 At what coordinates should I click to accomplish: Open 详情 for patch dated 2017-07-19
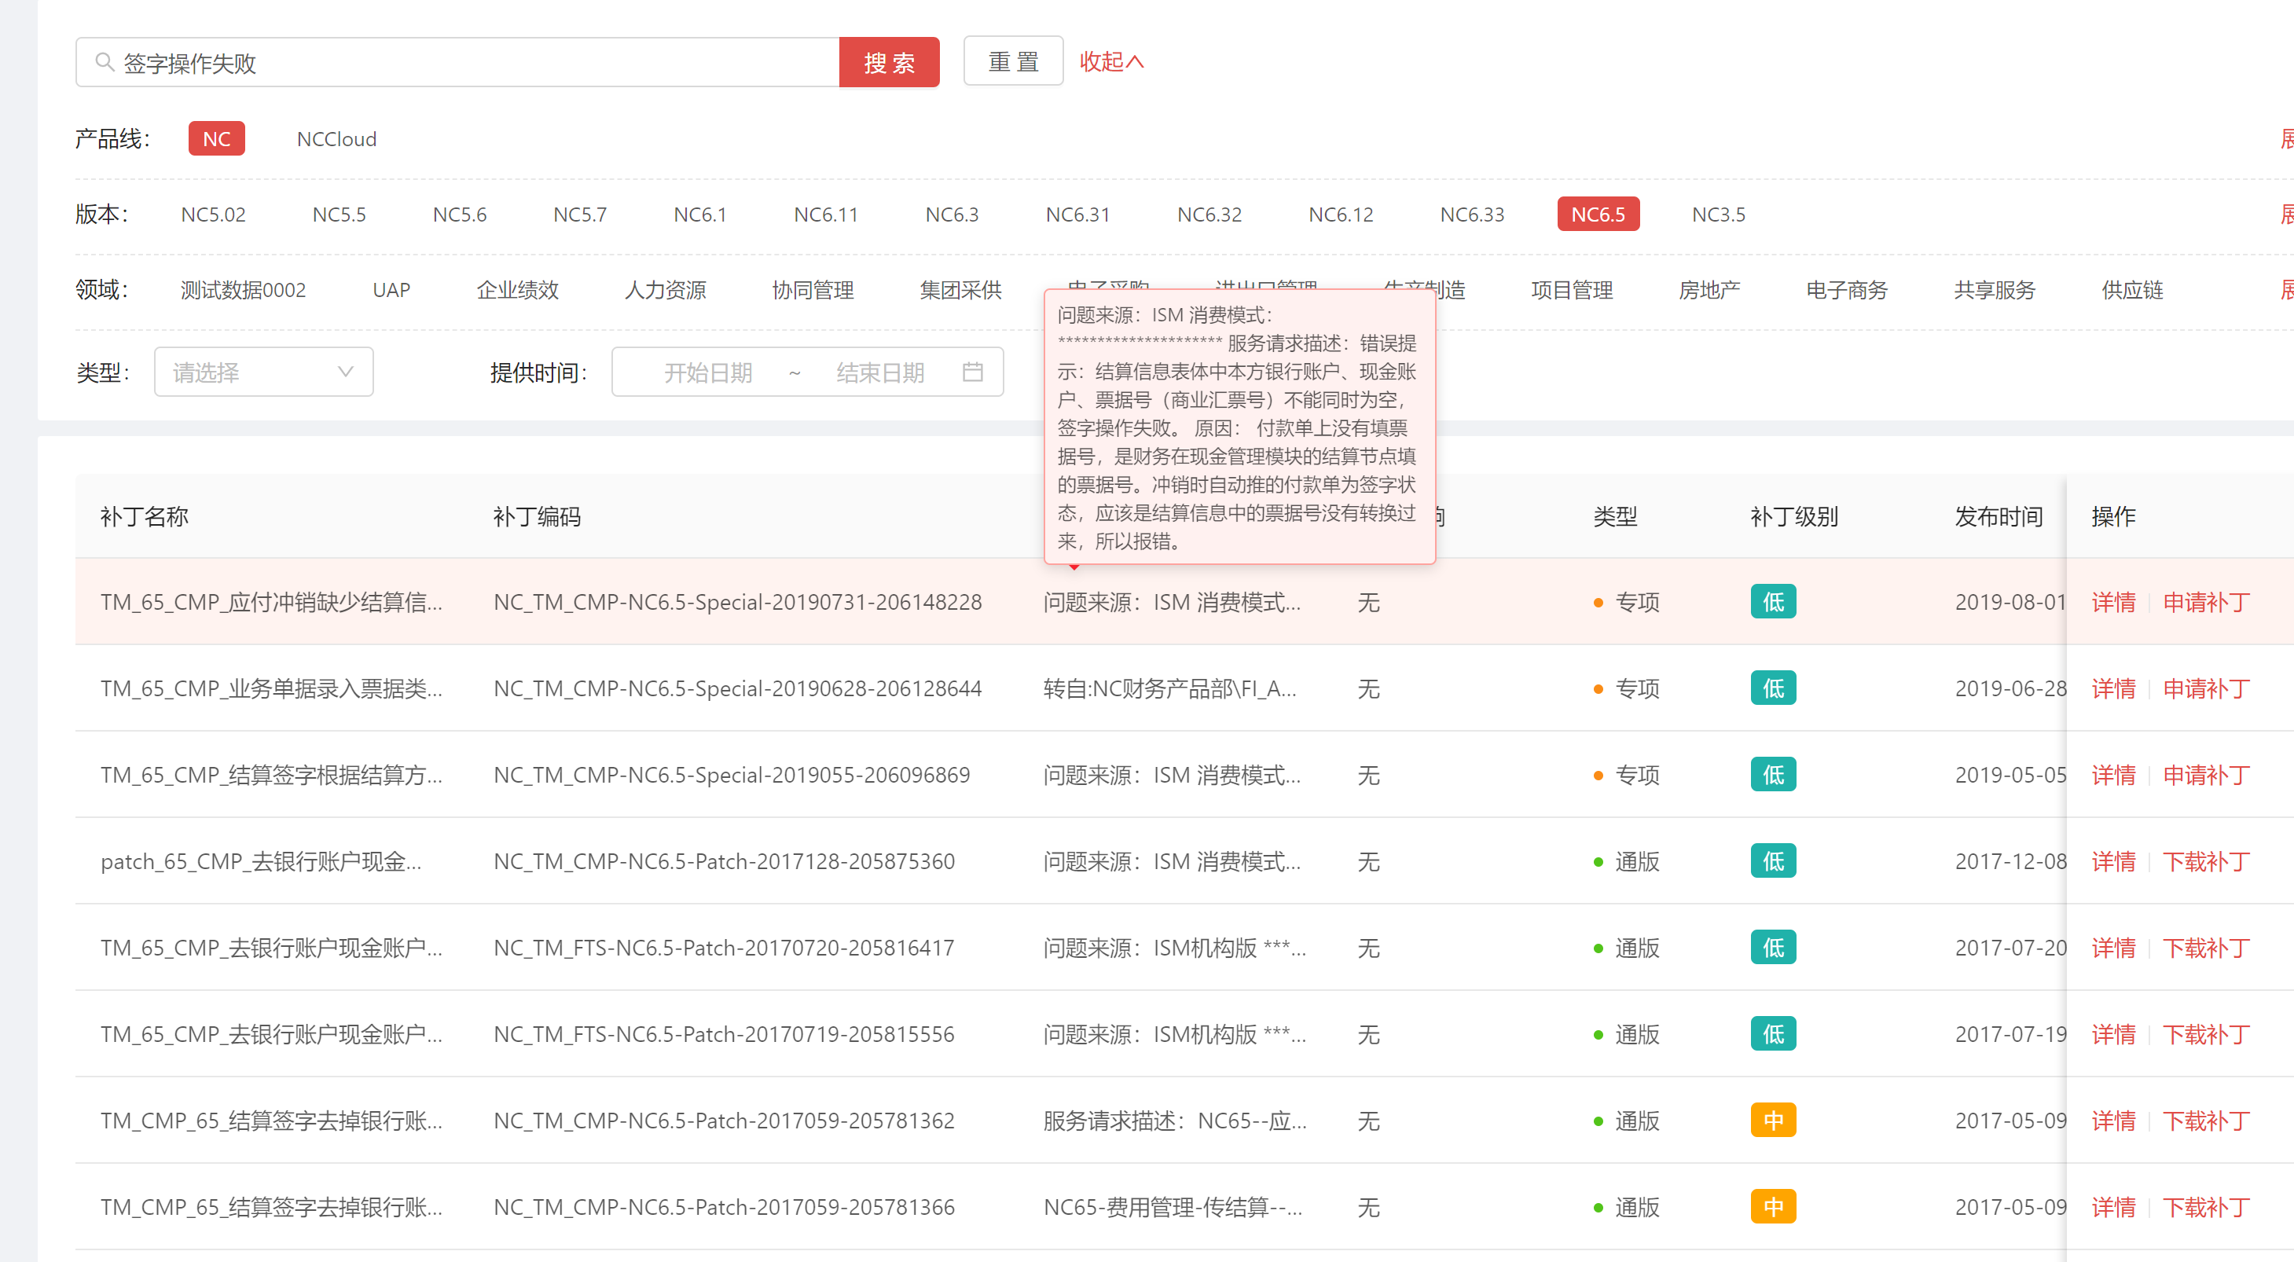coord(2113,1034)
